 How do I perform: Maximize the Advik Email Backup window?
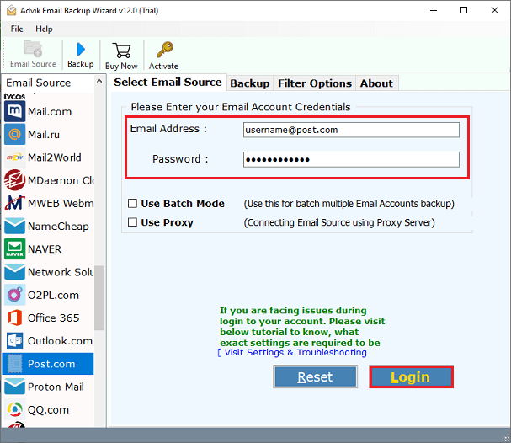coord(463,10)
